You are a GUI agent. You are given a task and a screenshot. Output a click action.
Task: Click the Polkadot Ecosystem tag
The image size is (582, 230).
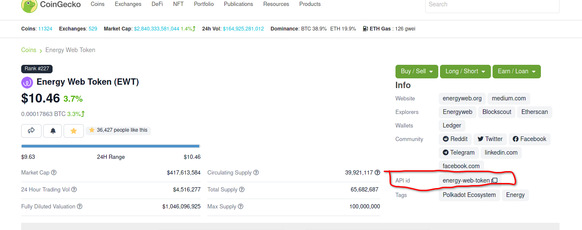[x=469, y=195]
